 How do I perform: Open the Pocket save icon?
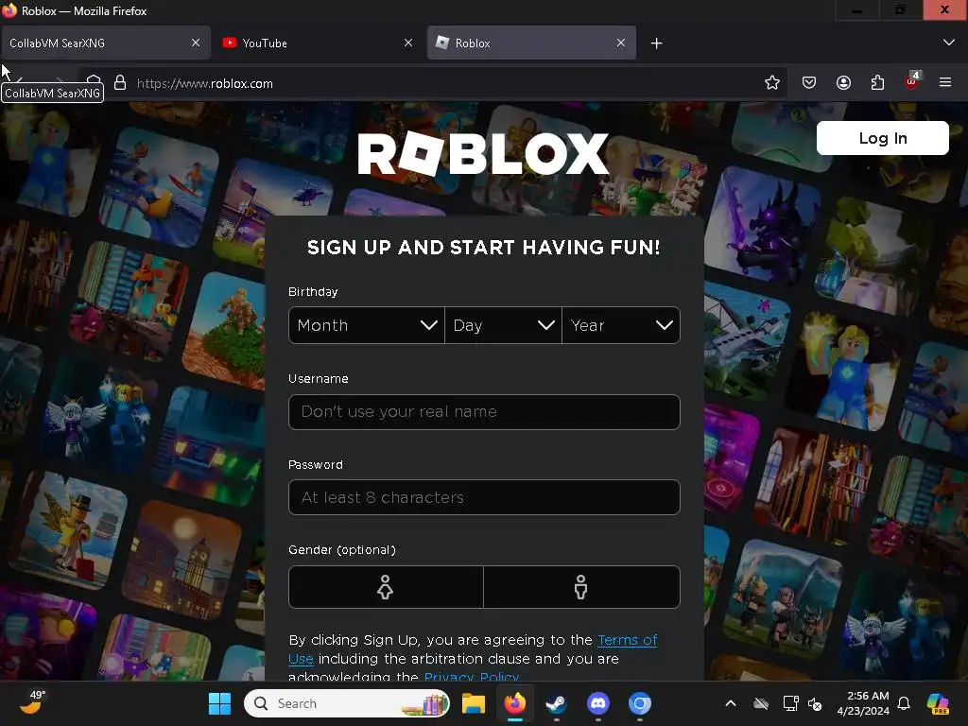pos(809,83)
